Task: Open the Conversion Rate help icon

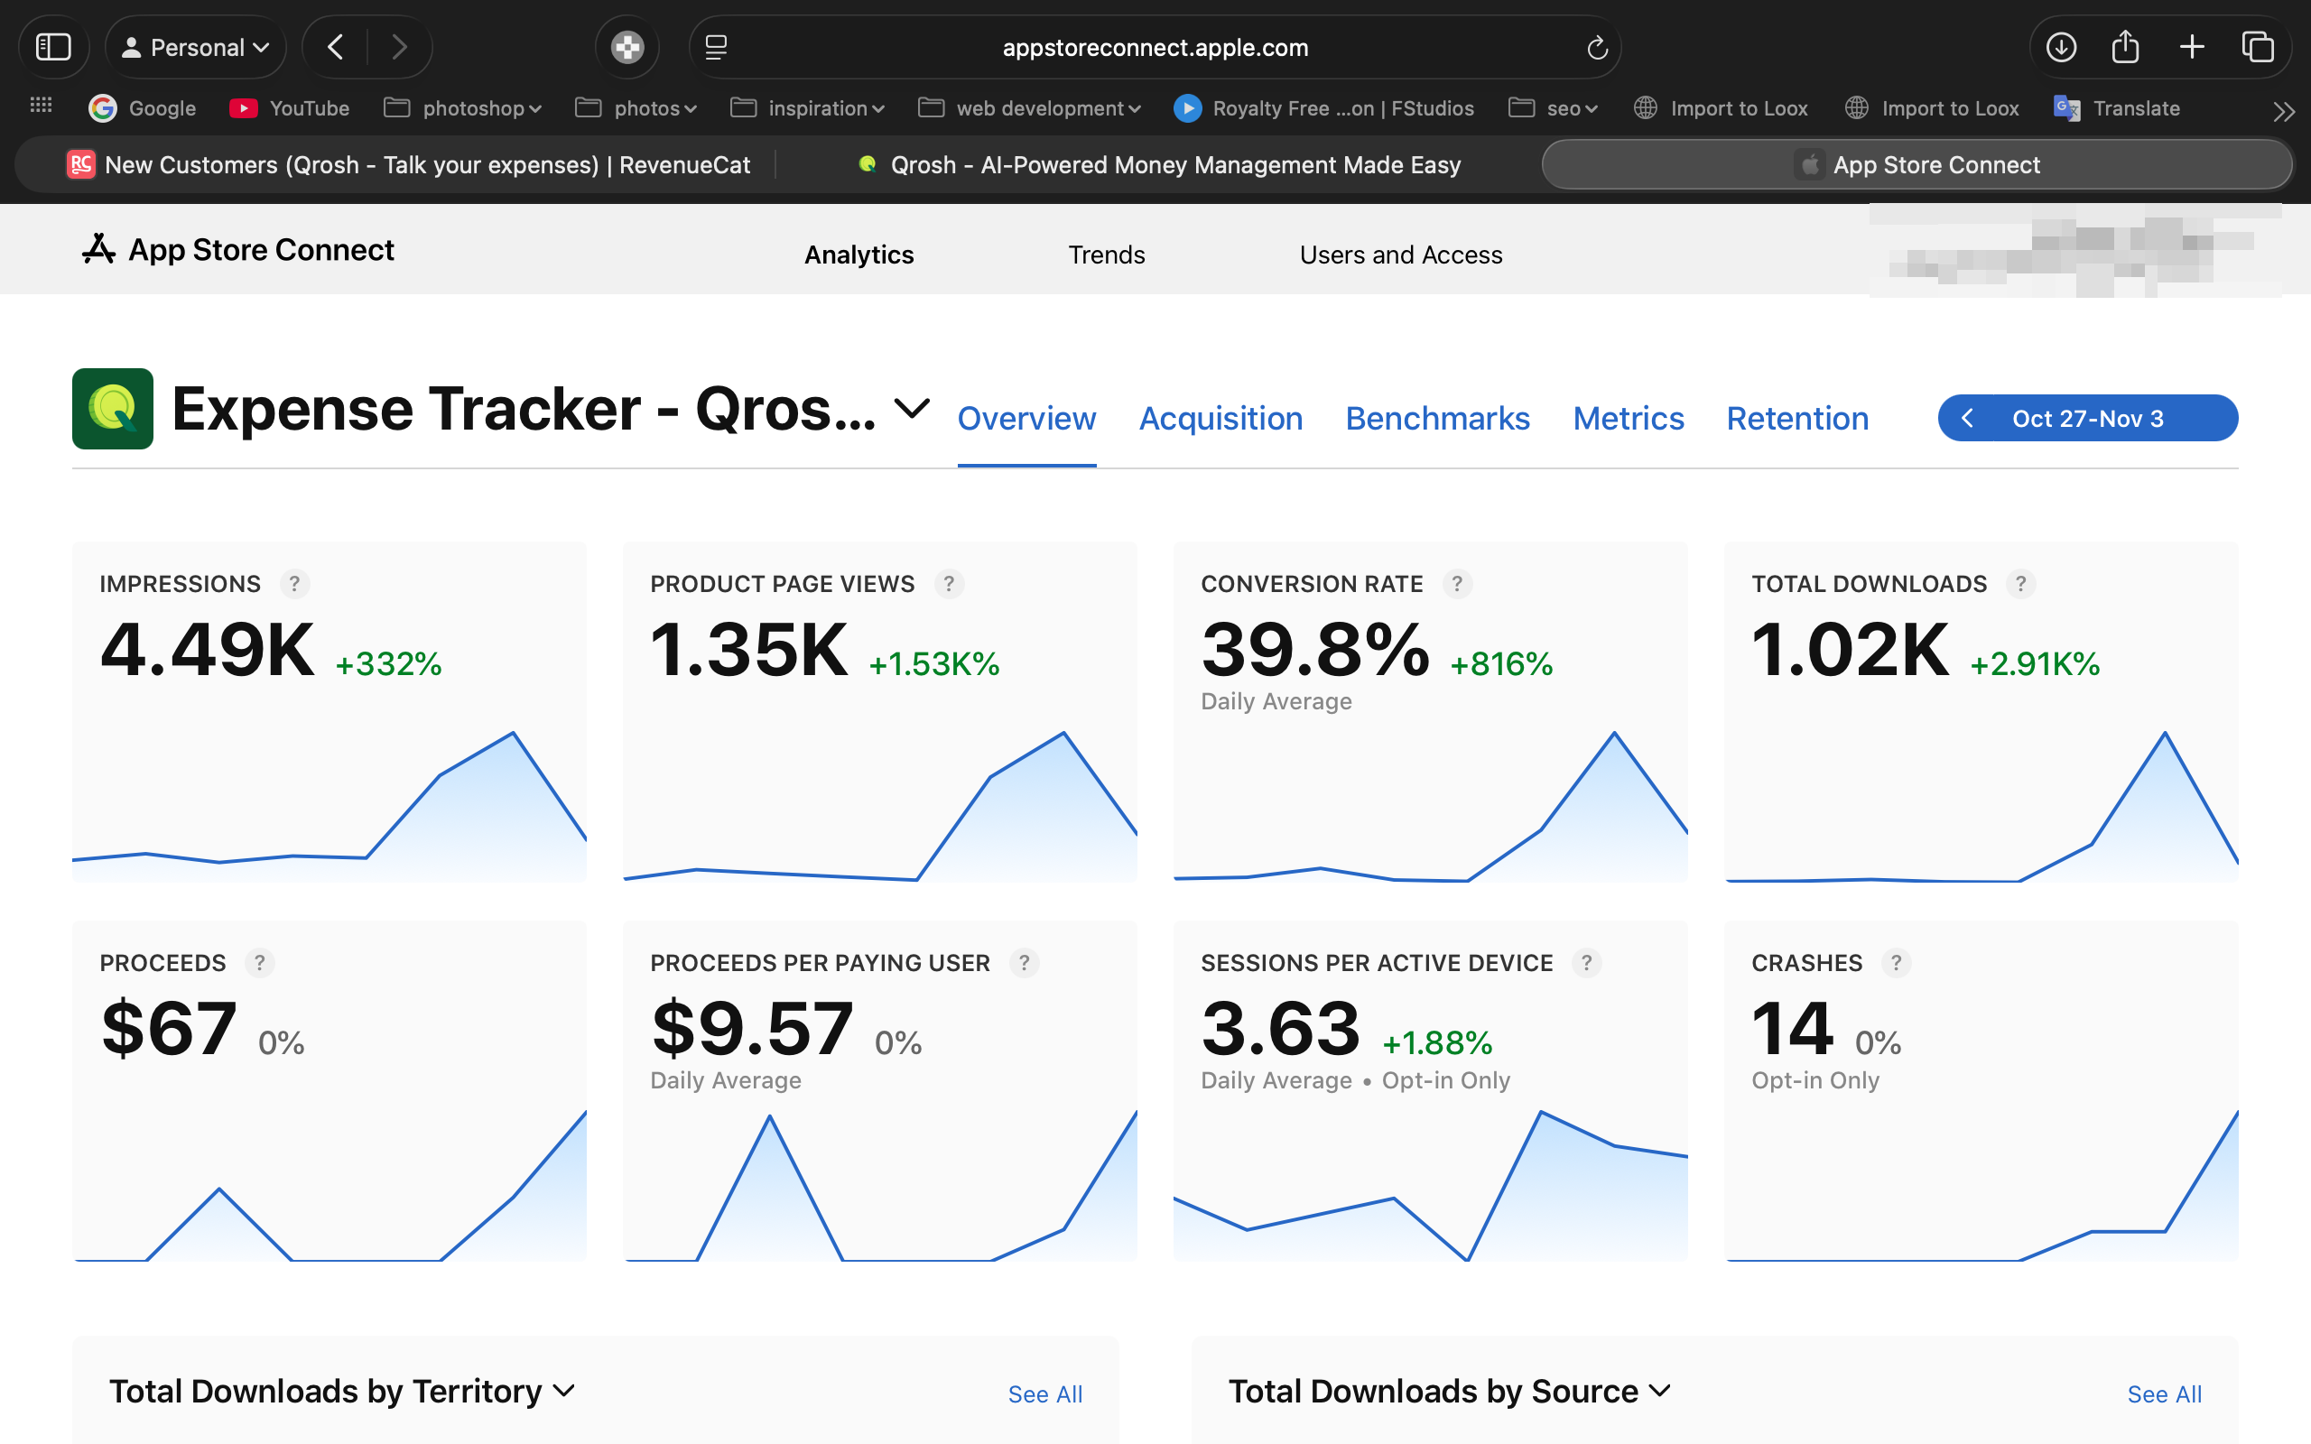Action: click(x=1457, y=584)
